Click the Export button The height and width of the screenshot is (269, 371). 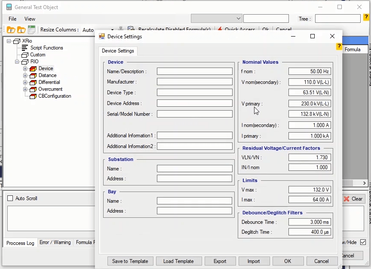click(x=220, y=261)
